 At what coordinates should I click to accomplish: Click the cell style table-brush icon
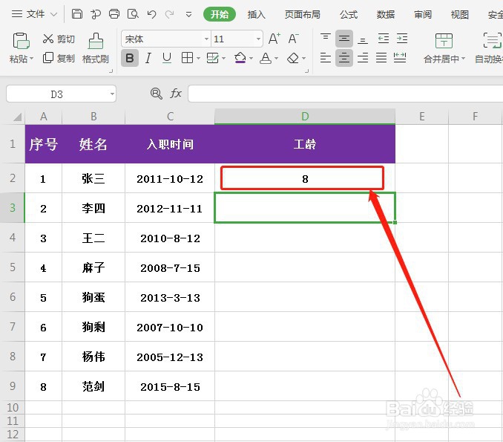213,58
